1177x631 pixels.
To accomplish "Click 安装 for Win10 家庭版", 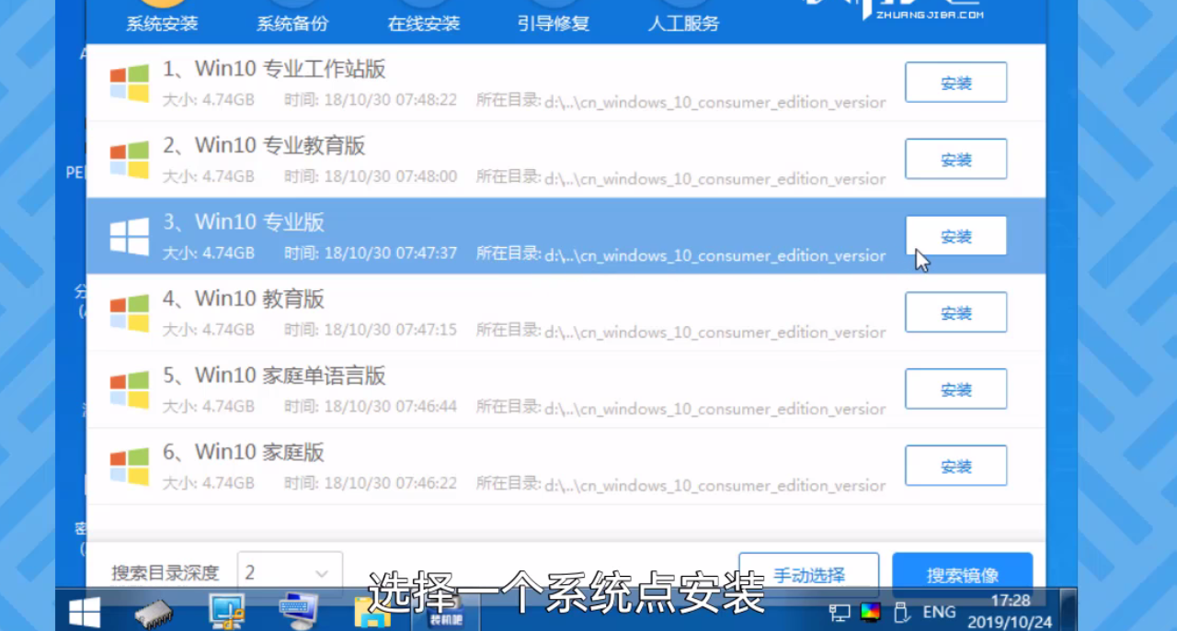I will pyautogui.click(x=956, y=466).
